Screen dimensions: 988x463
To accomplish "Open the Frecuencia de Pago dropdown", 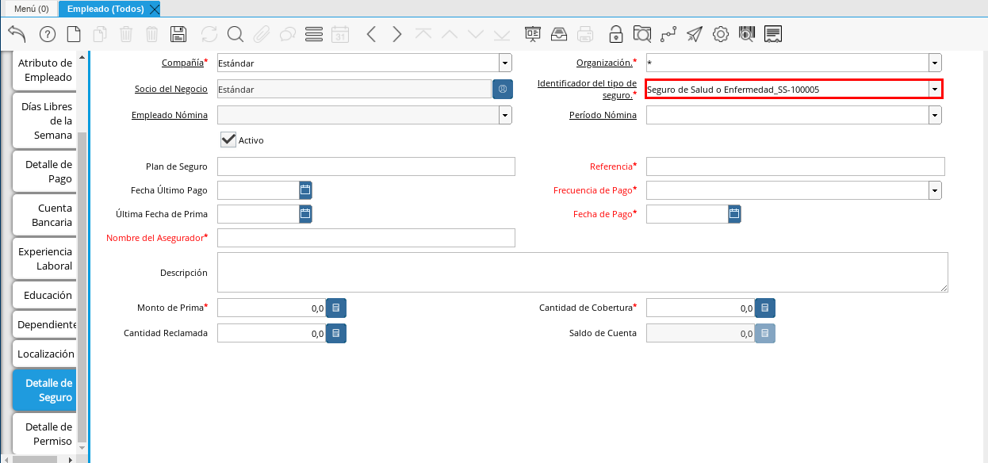I will pyautogui.click(x=935, y=190).
